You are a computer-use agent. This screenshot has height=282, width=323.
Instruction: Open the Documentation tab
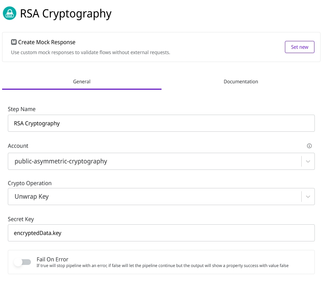tap(241, 82)
